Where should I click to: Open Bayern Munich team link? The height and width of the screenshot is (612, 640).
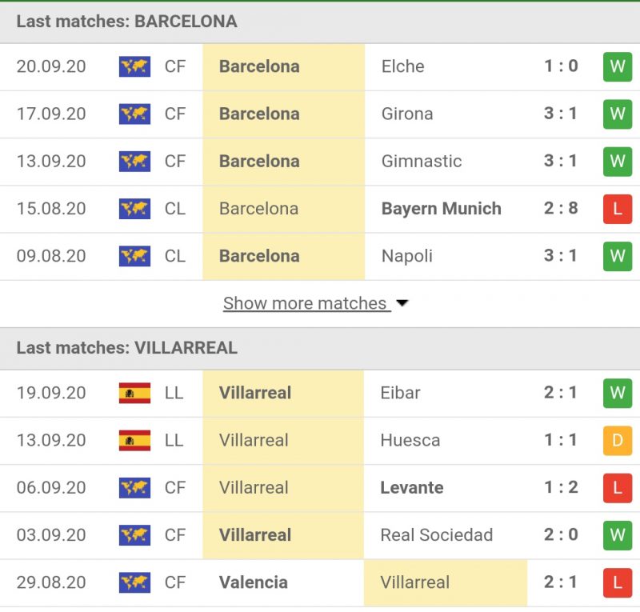441,209
